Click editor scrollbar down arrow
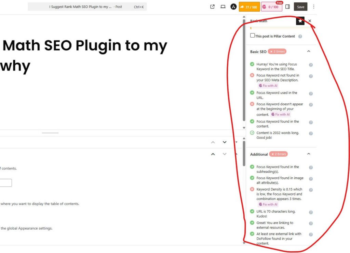The width and height of the screenshot is (350, 253). tap(244, 128)
